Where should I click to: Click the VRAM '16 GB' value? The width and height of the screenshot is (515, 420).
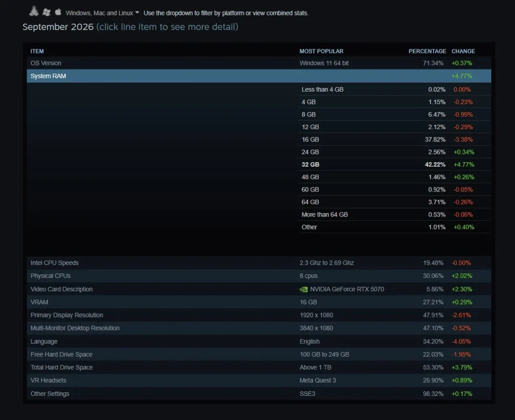[x=308, y=302]
